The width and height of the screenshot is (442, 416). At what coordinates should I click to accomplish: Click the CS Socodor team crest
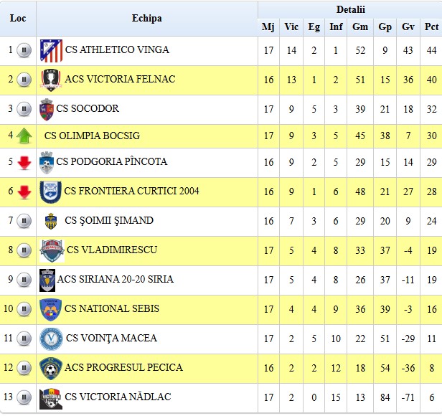47,109
